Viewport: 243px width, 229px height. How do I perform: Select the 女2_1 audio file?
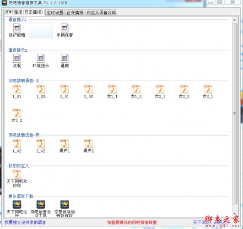tap(160, 92)
